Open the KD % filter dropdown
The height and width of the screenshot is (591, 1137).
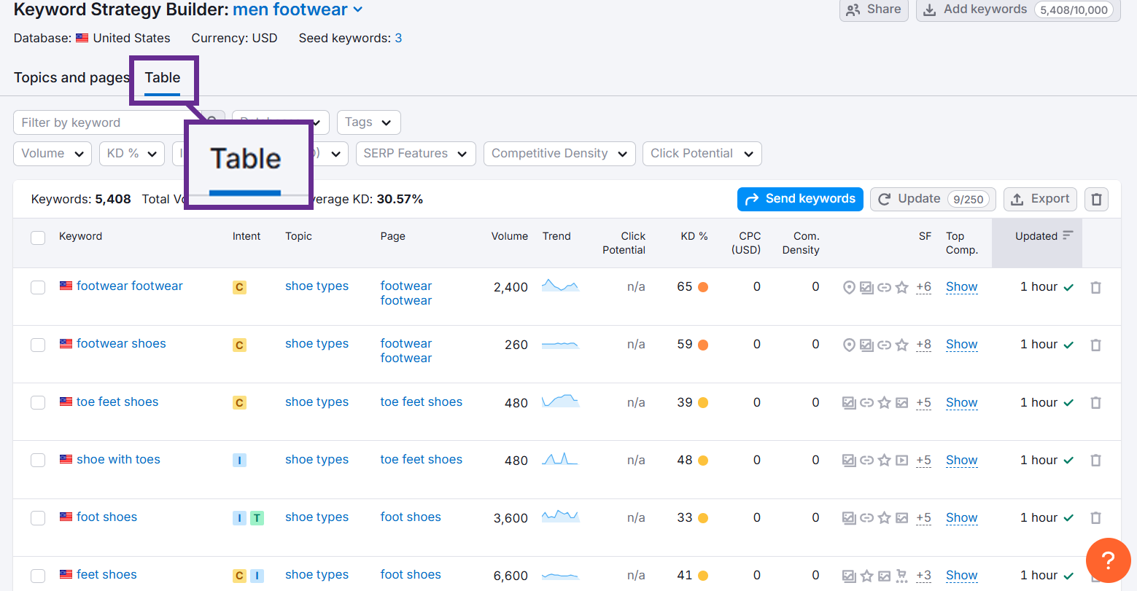pos(132,154)
